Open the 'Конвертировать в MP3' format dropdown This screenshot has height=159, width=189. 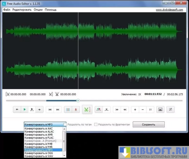click(44, 124)
